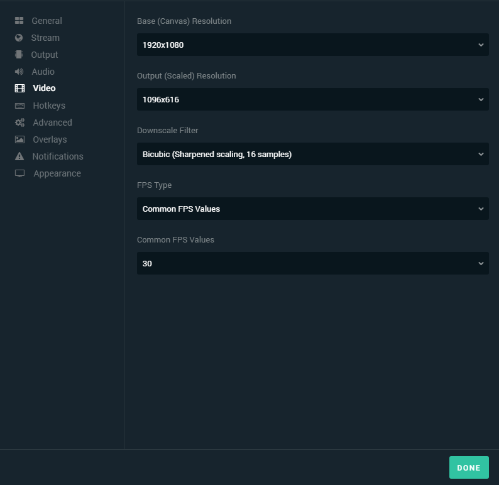Click the Audio speaker icon
Screen dimensions: 499x485
[x=19, y=72]
